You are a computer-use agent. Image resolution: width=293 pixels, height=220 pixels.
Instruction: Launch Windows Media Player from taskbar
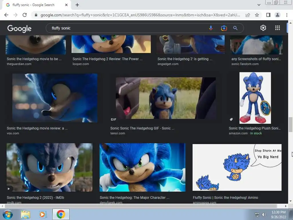tap(42, 214)
